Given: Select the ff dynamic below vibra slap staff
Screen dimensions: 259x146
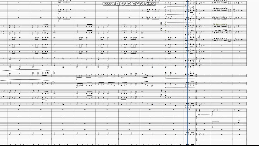Looking at the screenshot, I should 213,127.
